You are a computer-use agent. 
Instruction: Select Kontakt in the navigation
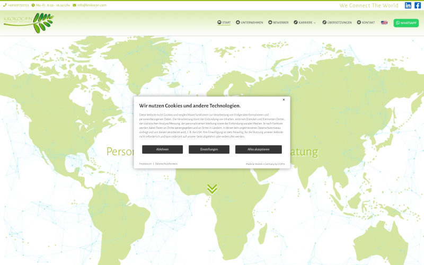click(x=366, y=23)
